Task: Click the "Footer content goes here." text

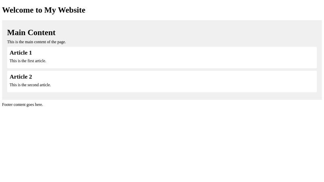Action: coord(22,105)
